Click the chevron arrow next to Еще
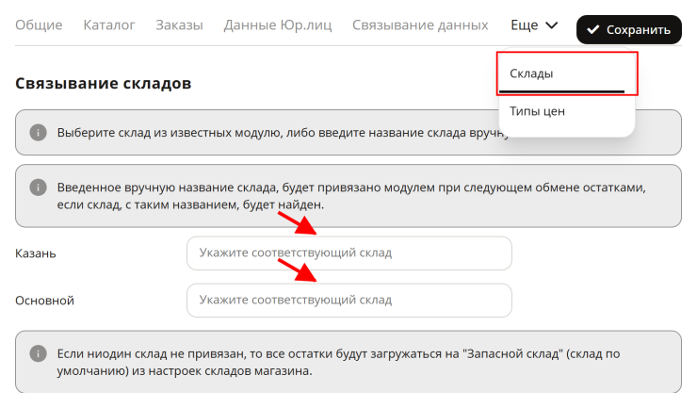The image size is (697, 408). click(551, 25)
